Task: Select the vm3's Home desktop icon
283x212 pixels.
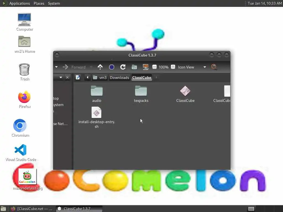Action: click(x=25, y=44)
